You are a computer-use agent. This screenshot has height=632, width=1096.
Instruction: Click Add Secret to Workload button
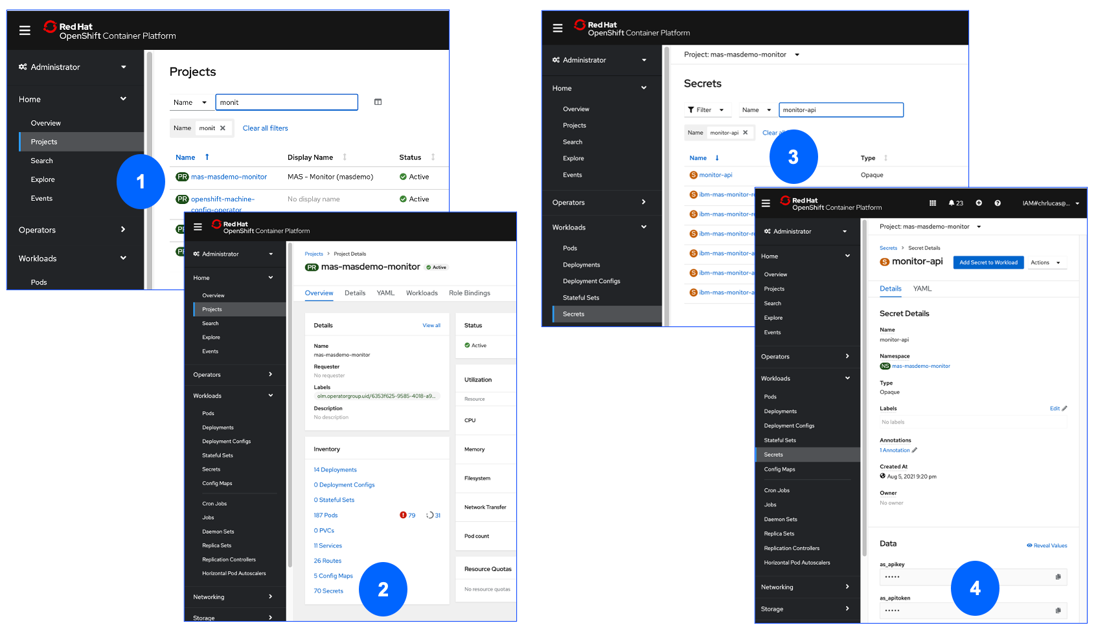click(988, 263)
